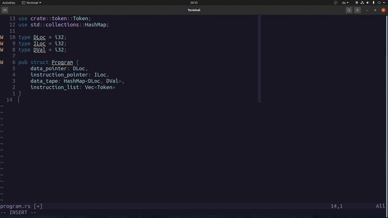Click the volume speaker icon in tray

(x=368, y=2)
